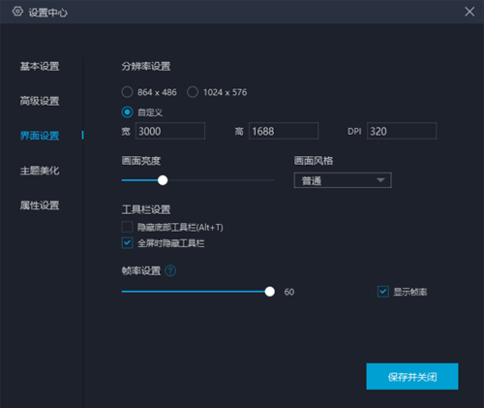Switch to the 基本设置 tab

pyautogui.click(x=40, y=67)
